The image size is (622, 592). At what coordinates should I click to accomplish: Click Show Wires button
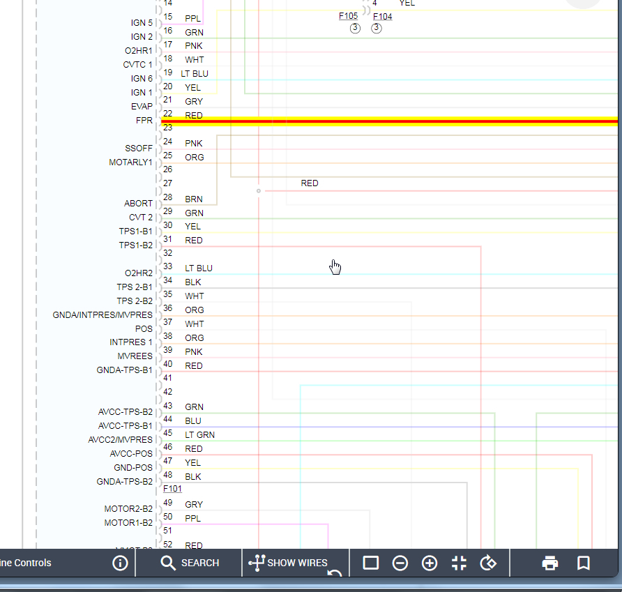click(x=290, y=563)
